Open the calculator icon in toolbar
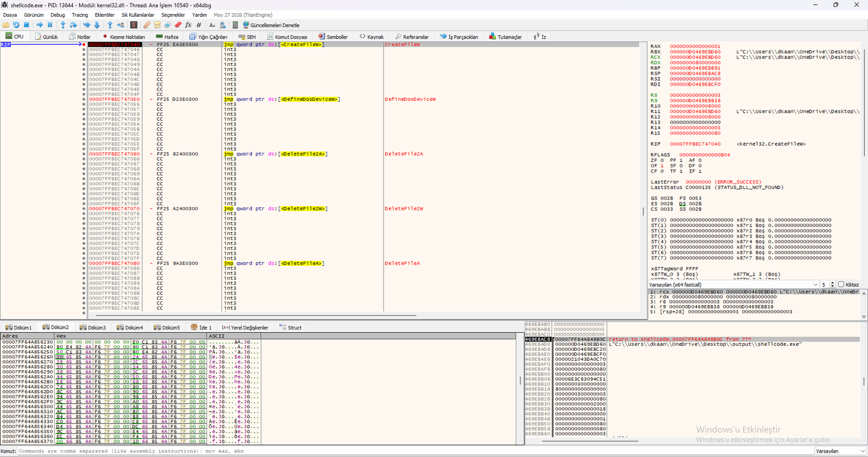The height and width of the screenshot is (457, 868). click(x=235, y=25)
